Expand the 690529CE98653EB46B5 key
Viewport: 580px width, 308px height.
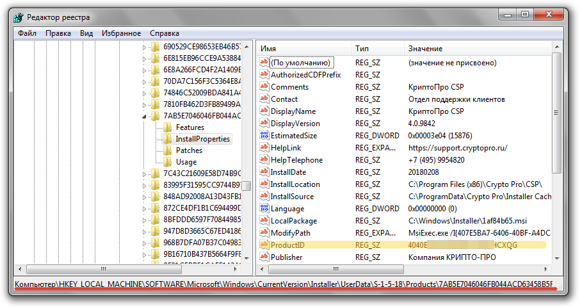point(144,47)
